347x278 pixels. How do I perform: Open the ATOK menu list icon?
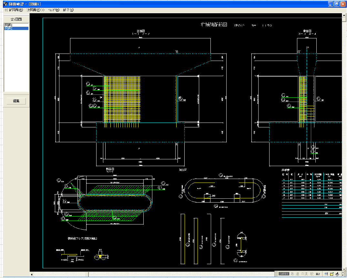click(x=326, y=274)
